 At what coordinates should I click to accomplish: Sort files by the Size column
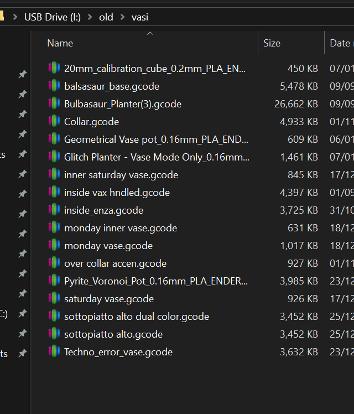272,43
